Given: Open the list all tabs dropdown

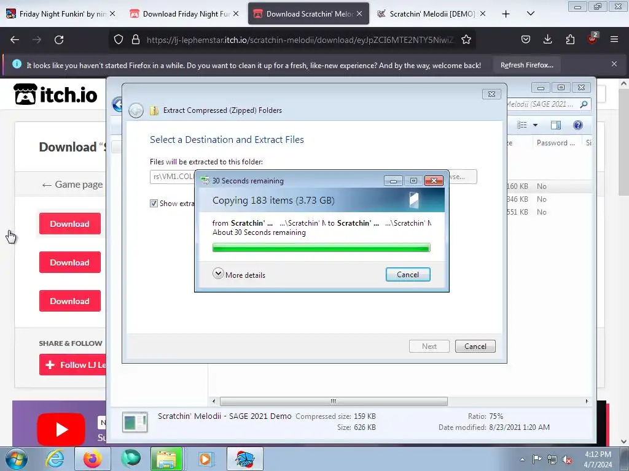Looking at the screenshot, I should [x=530, y=13].
